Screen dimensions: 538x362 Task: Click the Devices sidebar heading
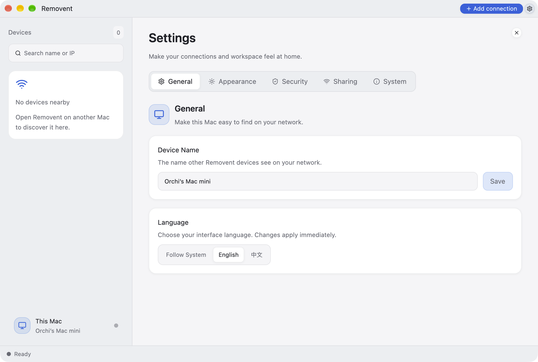pos(20,32)
